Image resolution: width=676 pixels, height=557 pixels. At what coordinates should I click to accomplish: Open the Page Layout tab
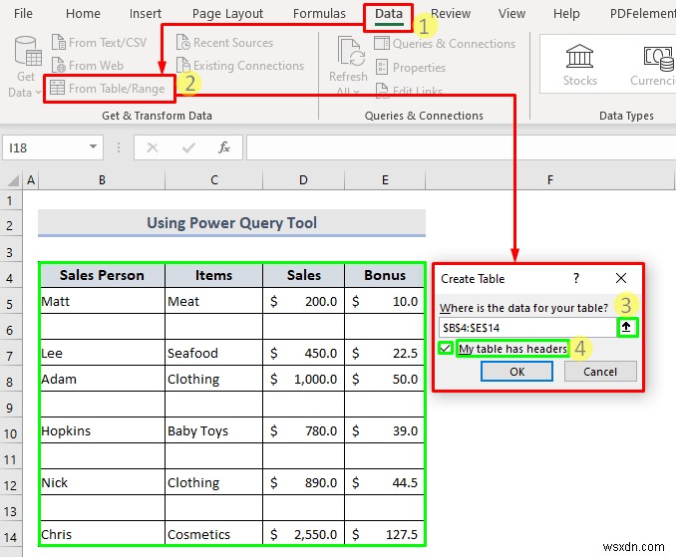tap(227, 13)
